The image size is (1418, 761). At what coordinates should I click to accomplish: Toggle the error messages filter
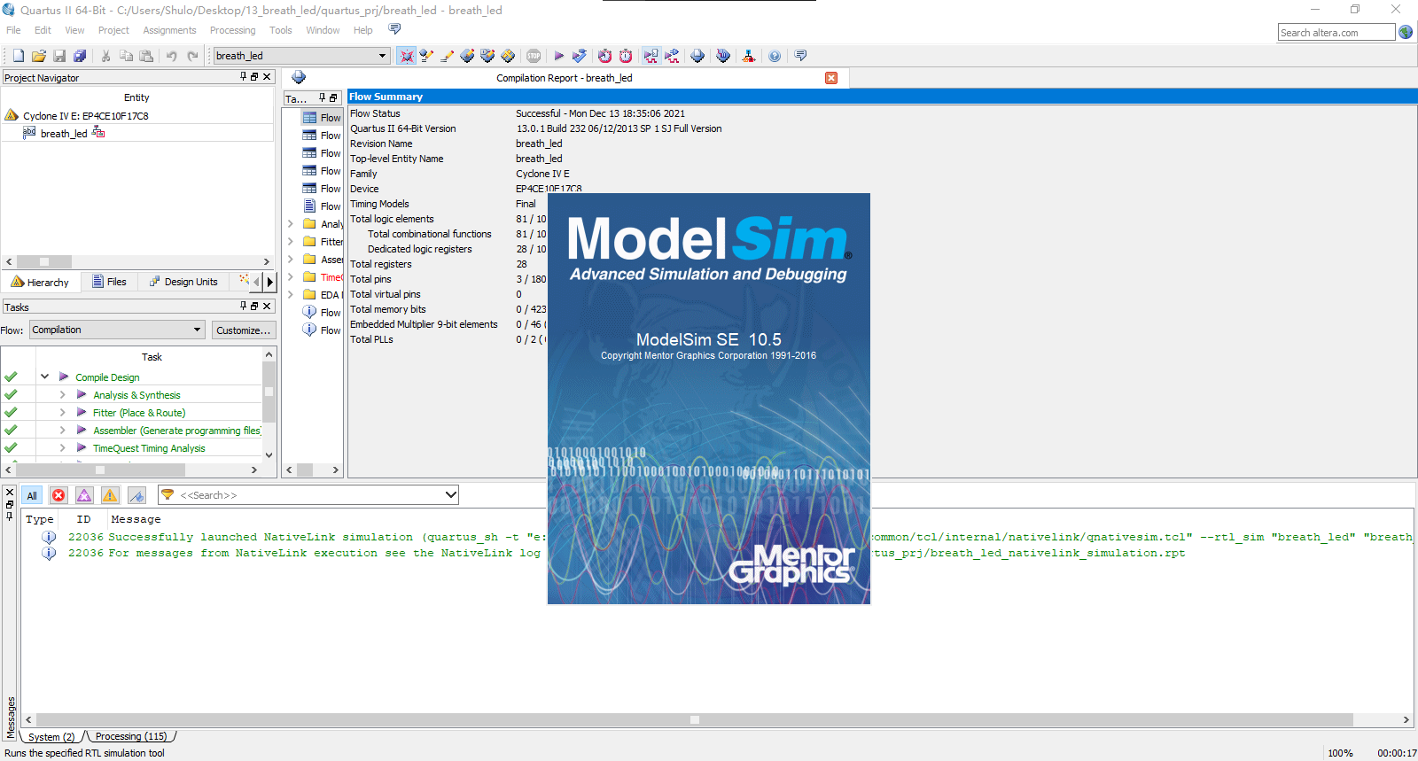click(58, 495)
